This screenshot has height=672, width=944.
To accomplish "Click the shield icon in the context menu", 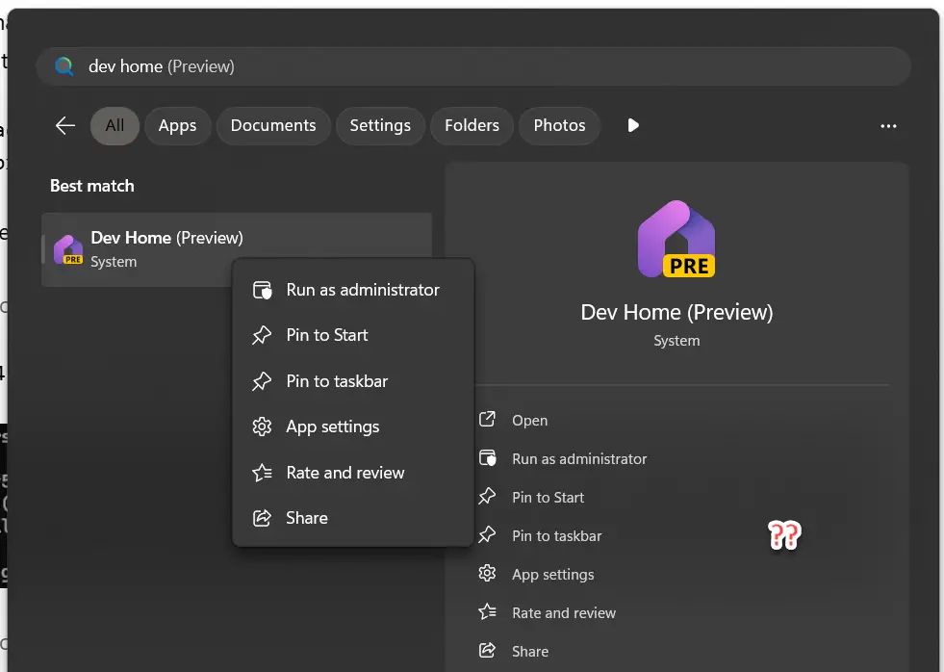I will point(262,290).
